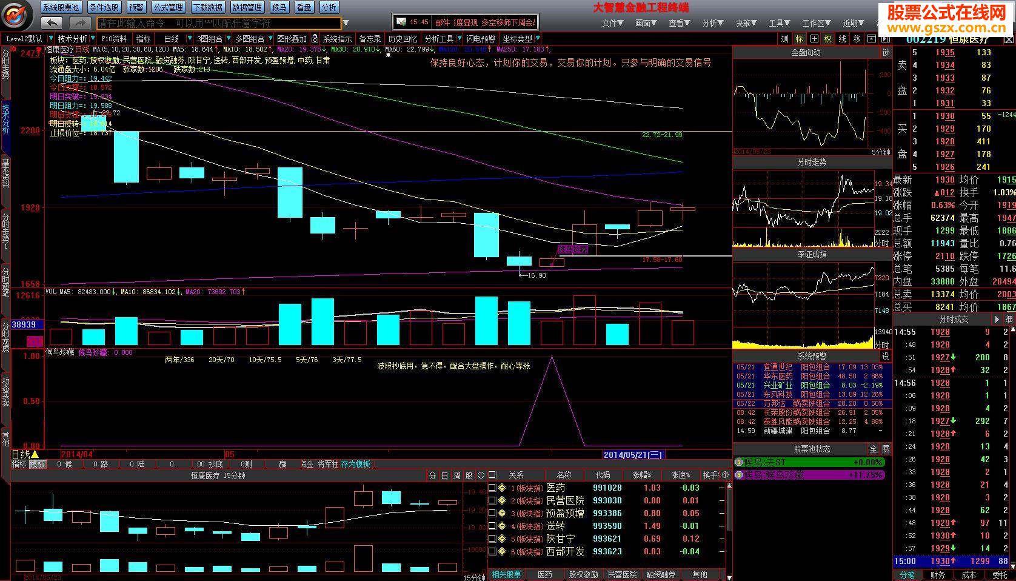The height and width of the screenshot is (581, 1016).
Task: Open the F10资料 button
Action: pyautogui.click(x=114, y=39)
